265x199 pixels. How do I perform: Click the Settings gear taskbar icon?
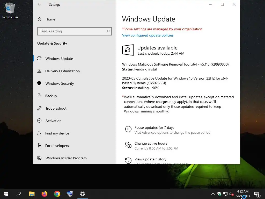83,194
